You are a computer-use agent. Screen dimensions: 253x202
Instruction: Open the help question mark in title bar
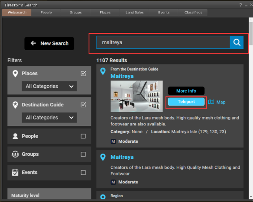(x=240, y=5)
